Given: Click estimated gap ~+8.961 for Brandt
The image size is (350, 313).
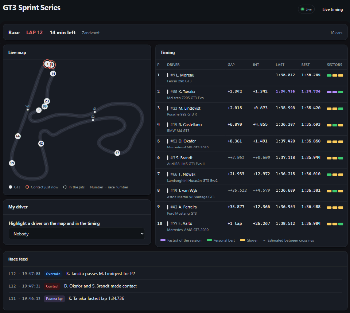Looking at the screenshot, I should 236,157.
